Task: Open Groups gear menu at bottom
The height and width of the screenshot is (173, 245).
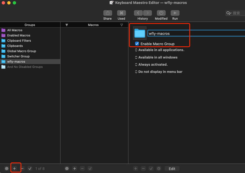Action: point(7,169)
